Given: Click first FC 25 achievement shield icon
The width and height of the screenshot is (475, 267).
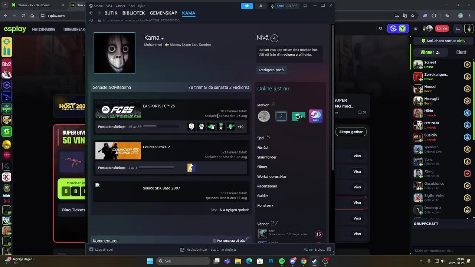Looking at the screenshot, I should tap(191, 126).
